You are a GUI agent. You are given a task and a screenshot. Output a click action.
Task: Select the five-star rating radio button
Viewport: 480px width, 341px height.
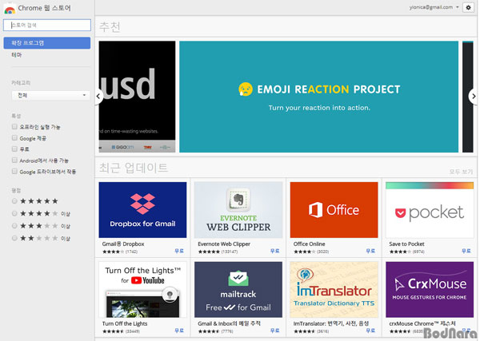pos(14,201)
